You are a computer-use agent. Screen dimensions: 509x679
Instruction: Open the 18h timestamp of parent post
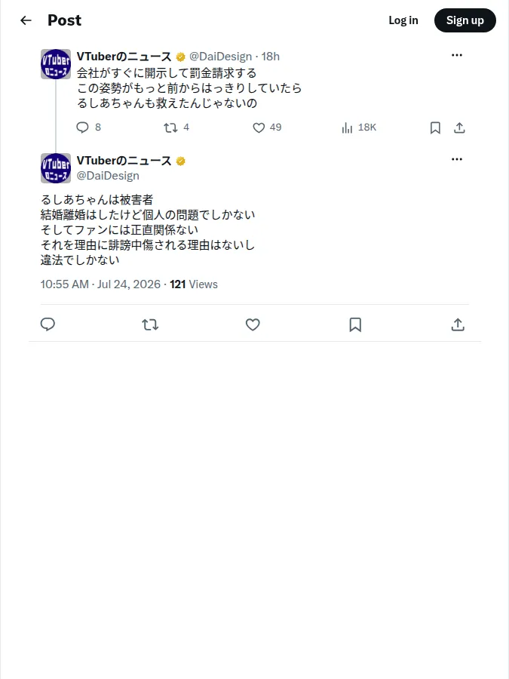click(271, 57)
